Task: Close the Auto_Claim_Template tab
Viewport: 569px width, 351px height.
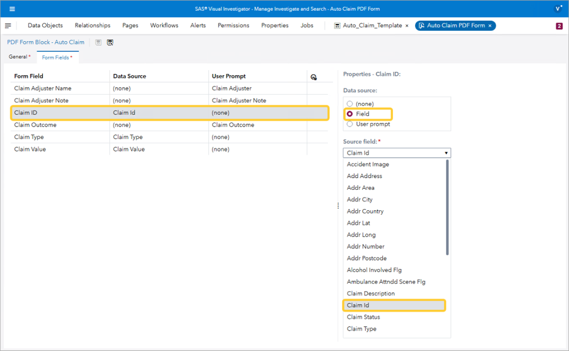Action: [407, 26]
